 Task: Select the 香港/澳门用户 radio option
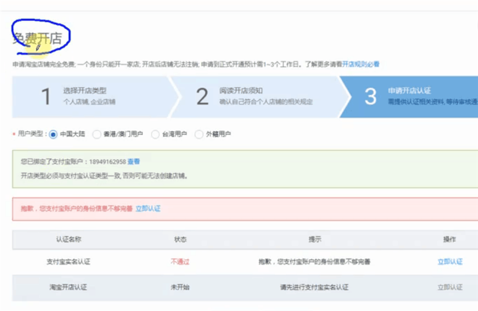pyautogui.click(x=97, y=134)
